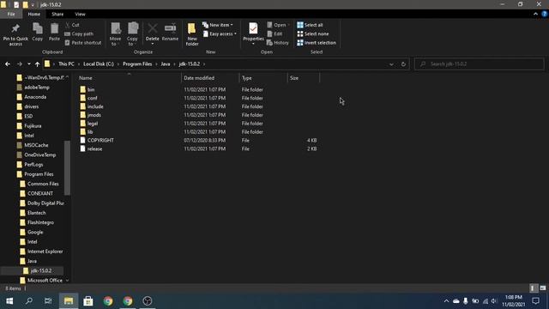
Task: Select the include folder
Action: point(95,106)
